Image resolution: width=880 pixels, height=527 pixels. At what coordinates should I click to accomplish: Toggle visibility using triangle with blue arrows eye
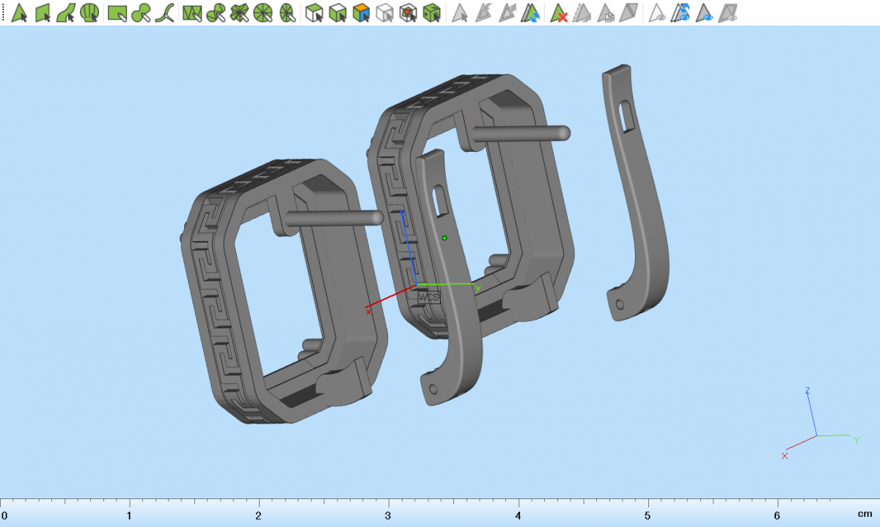point(682,12)
